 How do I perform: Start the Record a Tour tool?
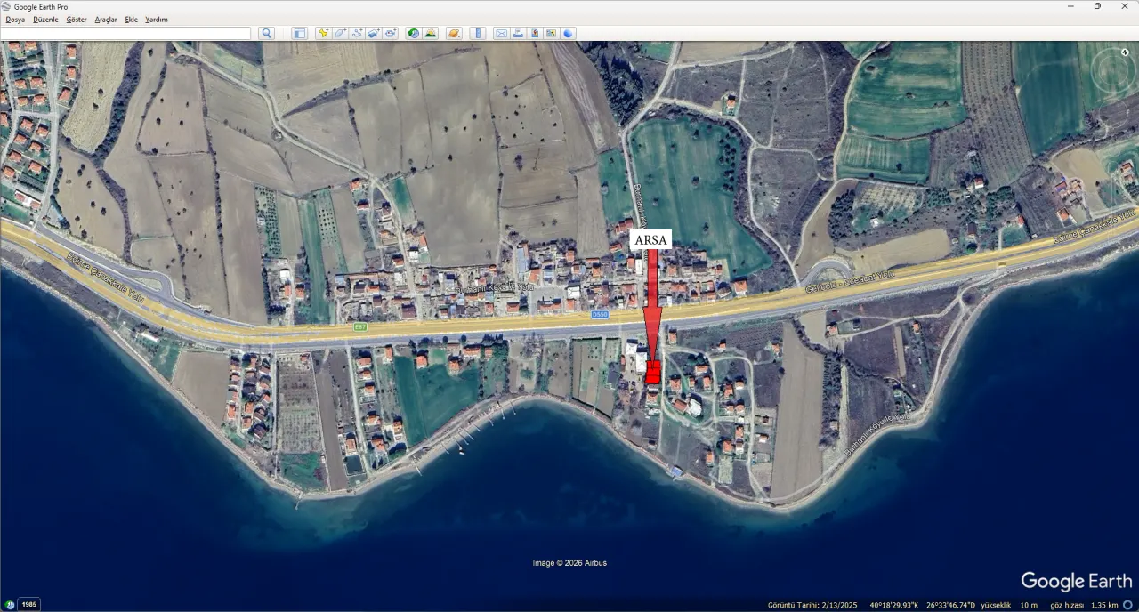coord(391,33)
